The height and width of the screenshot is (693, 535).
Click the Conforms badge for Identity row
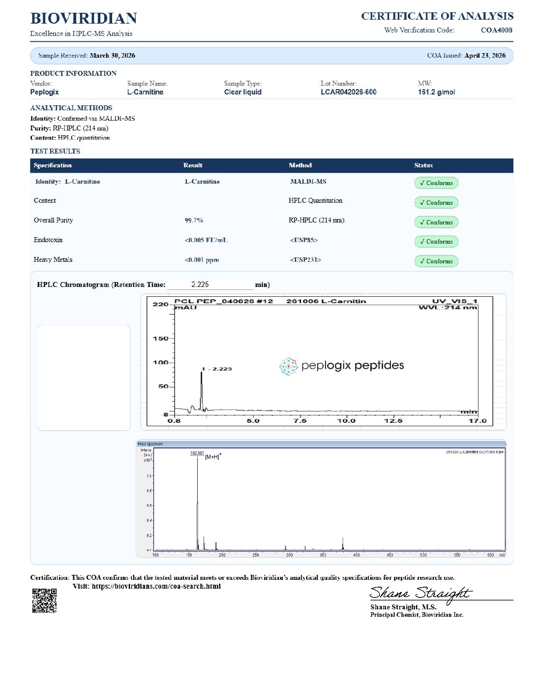pos(436,183)
